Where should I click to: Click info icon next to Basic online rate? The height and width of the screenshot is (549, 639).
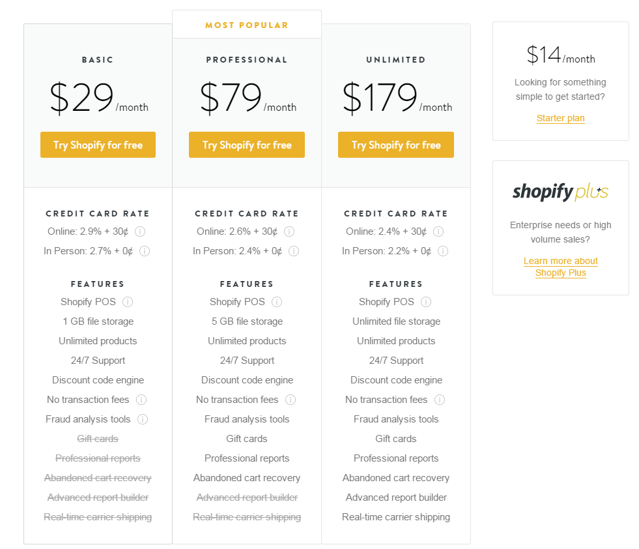click(x=140, y=231)
